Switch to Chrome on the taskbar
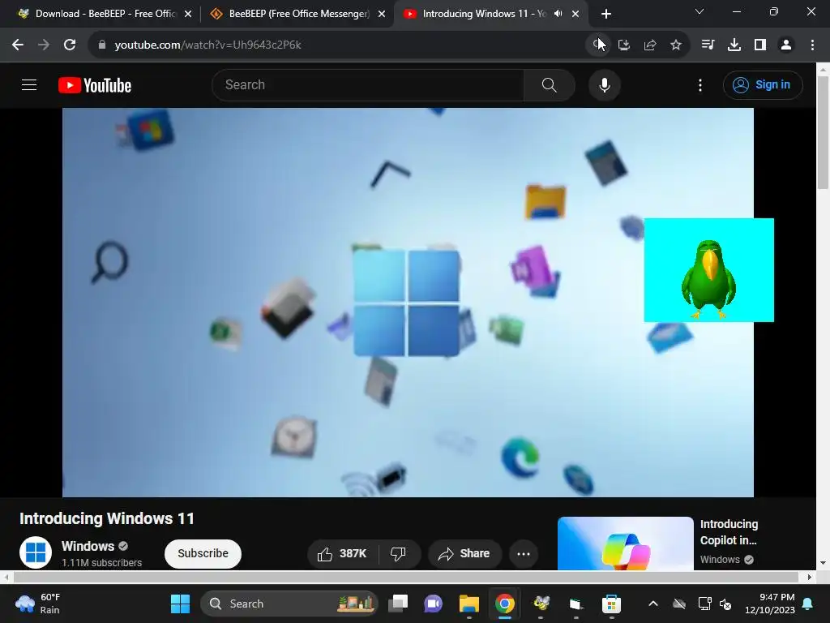Screen dimensions: 830x623 click(x=505, y=604)
